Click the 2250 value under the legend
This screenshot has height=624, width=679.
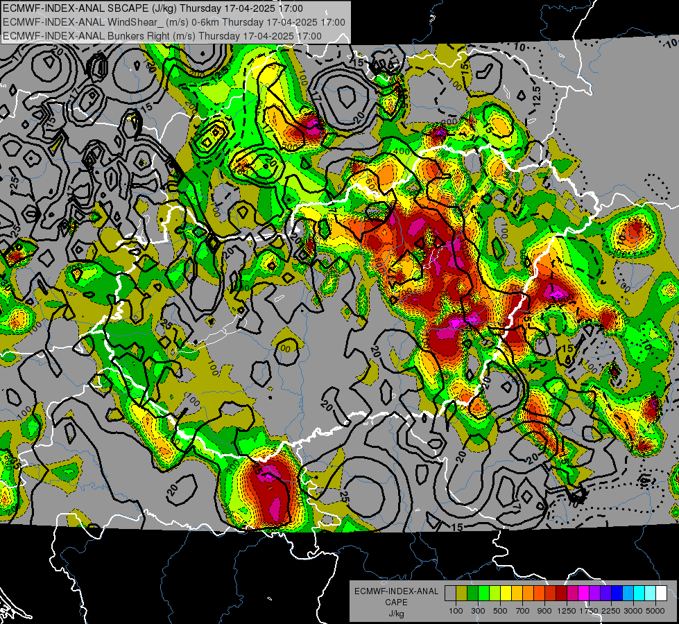pos(612,611)
